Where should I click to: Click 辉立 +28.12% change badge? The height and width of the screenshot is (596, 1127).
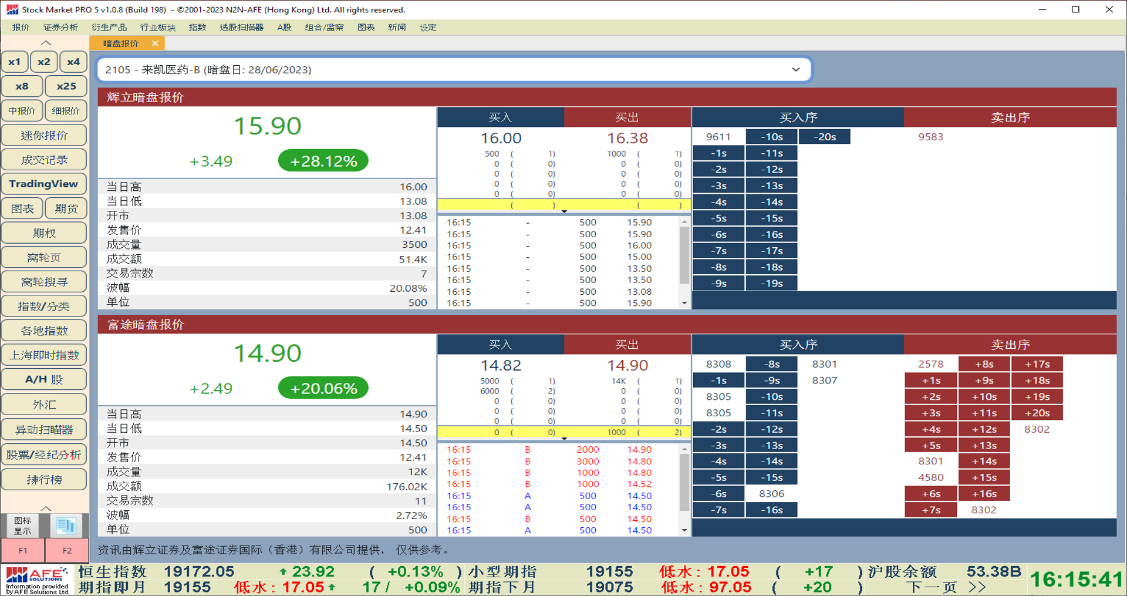click(323, 161)
